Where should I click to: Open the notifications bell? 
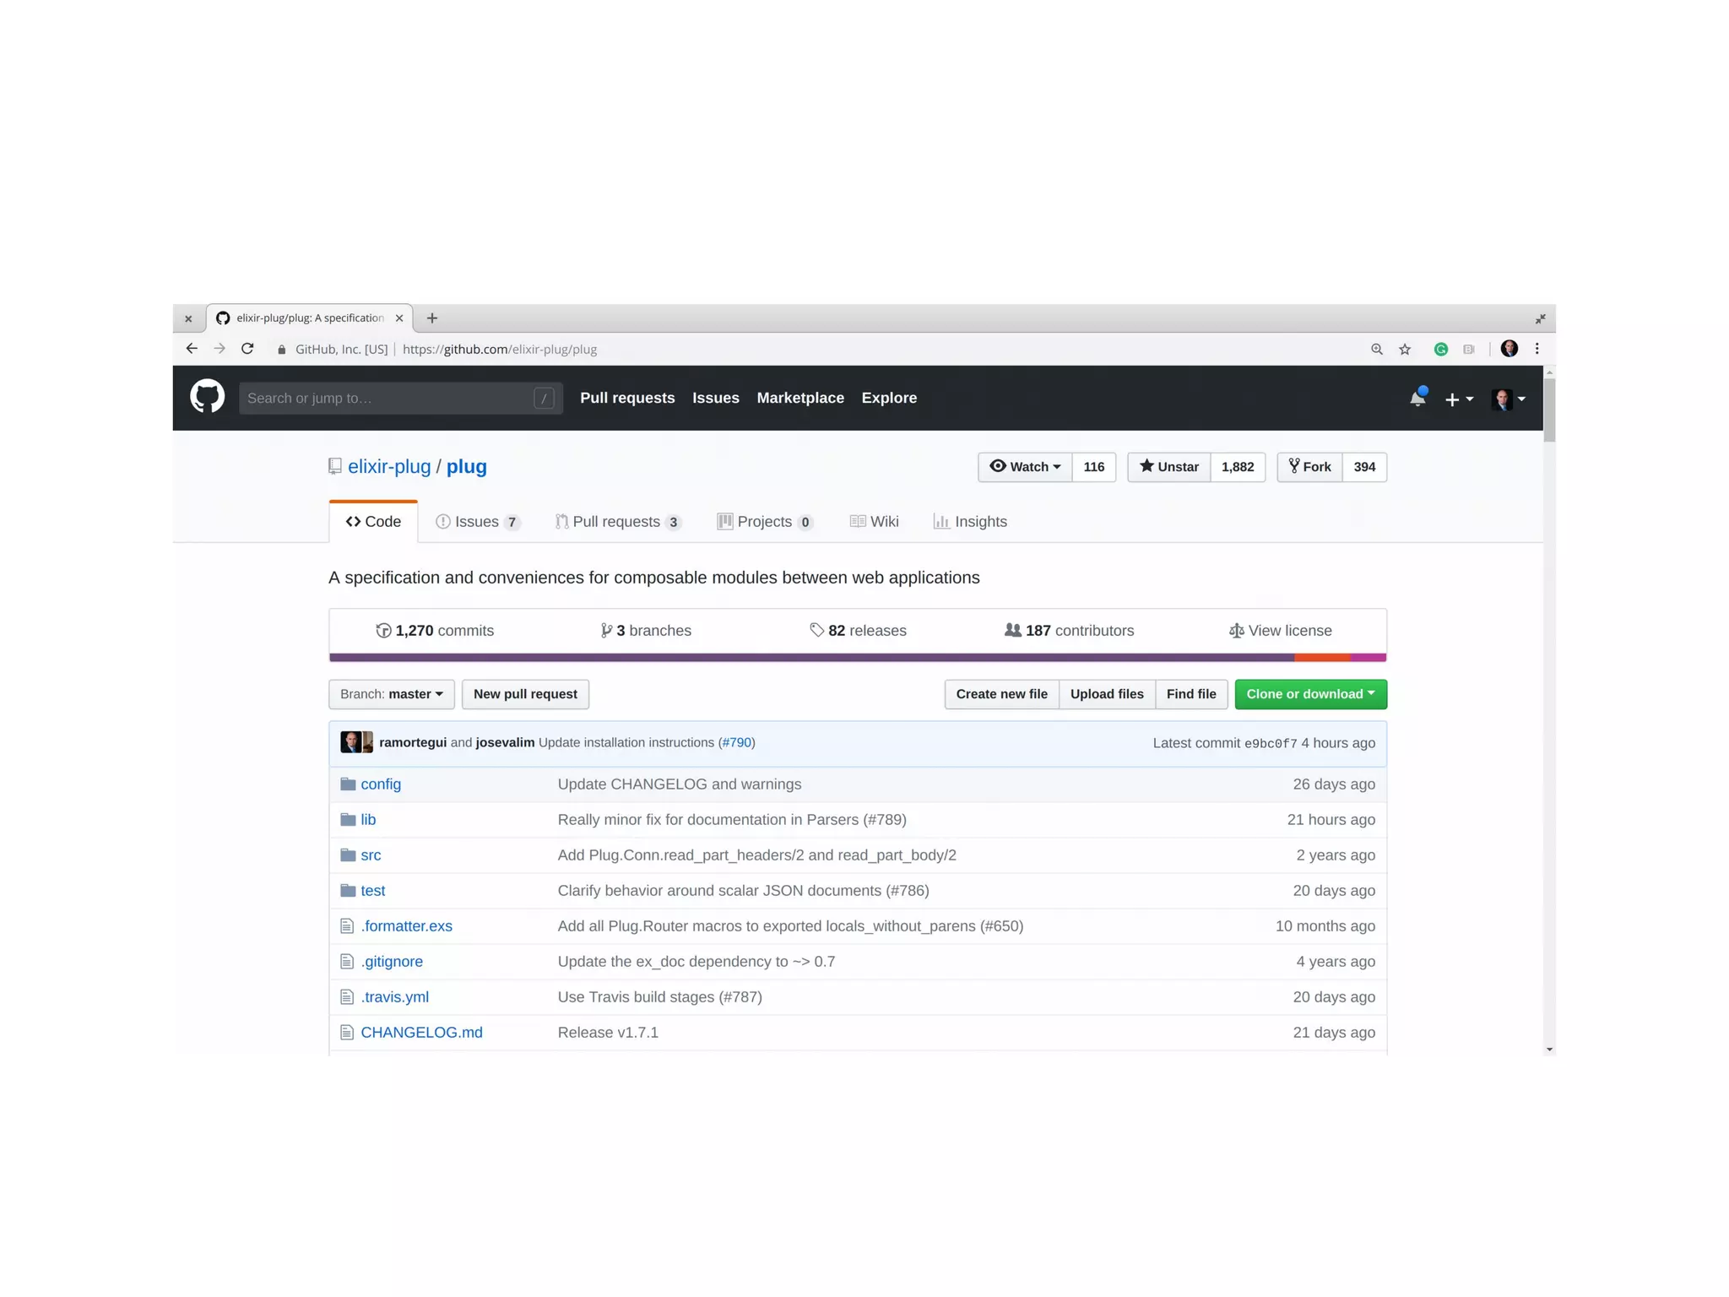(x=1417, y=399)
